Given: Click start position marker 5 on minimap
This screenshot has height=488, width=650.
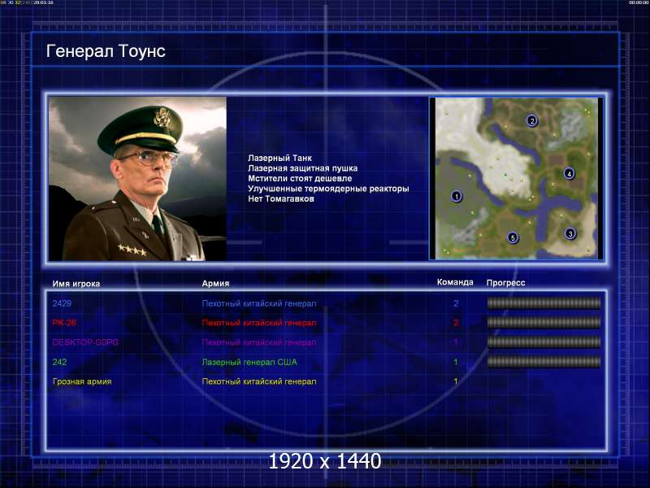Looking at the screenshot, I should click(513, 237).
